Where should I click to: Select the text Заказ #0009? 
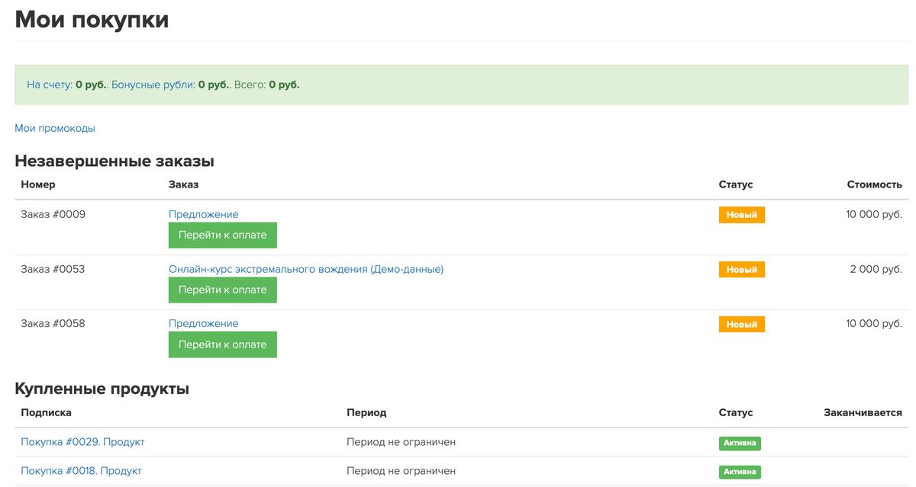53,214
